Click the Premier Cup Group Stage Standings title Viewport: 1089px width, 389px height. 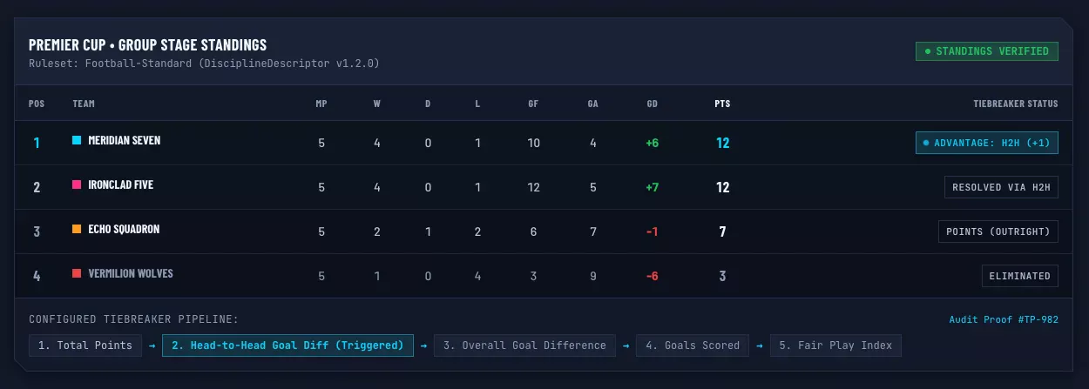coord(147,44)
